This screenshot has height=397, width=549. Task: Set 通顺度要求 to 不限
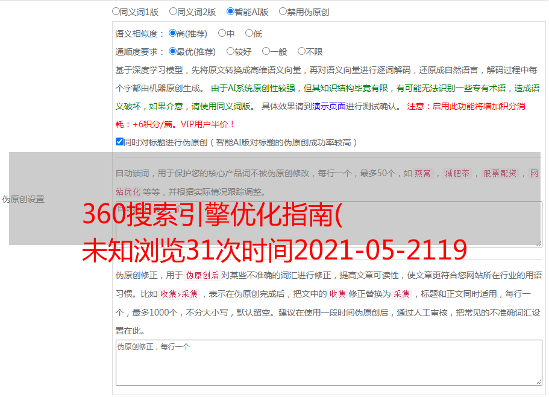pyautogui.click(x=301, y=51)
